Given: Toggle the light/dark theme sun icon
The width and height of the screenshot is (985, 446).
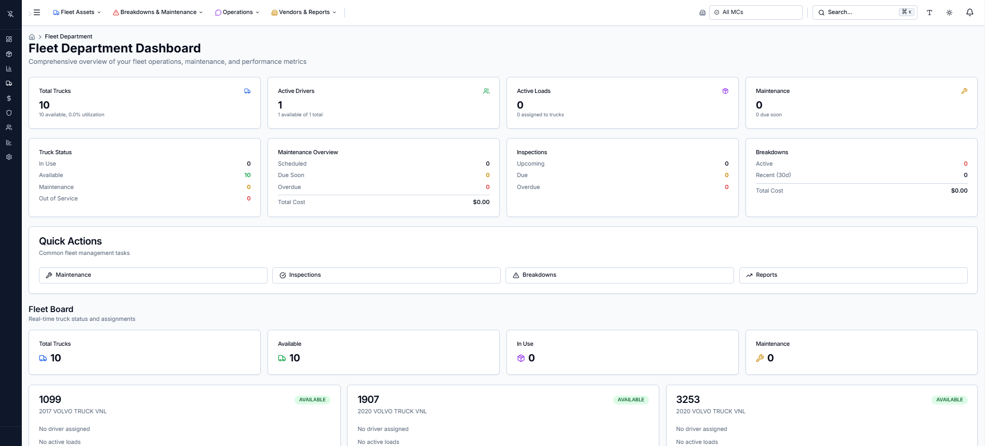Looking at the screenshot, I should pos(949,12).
